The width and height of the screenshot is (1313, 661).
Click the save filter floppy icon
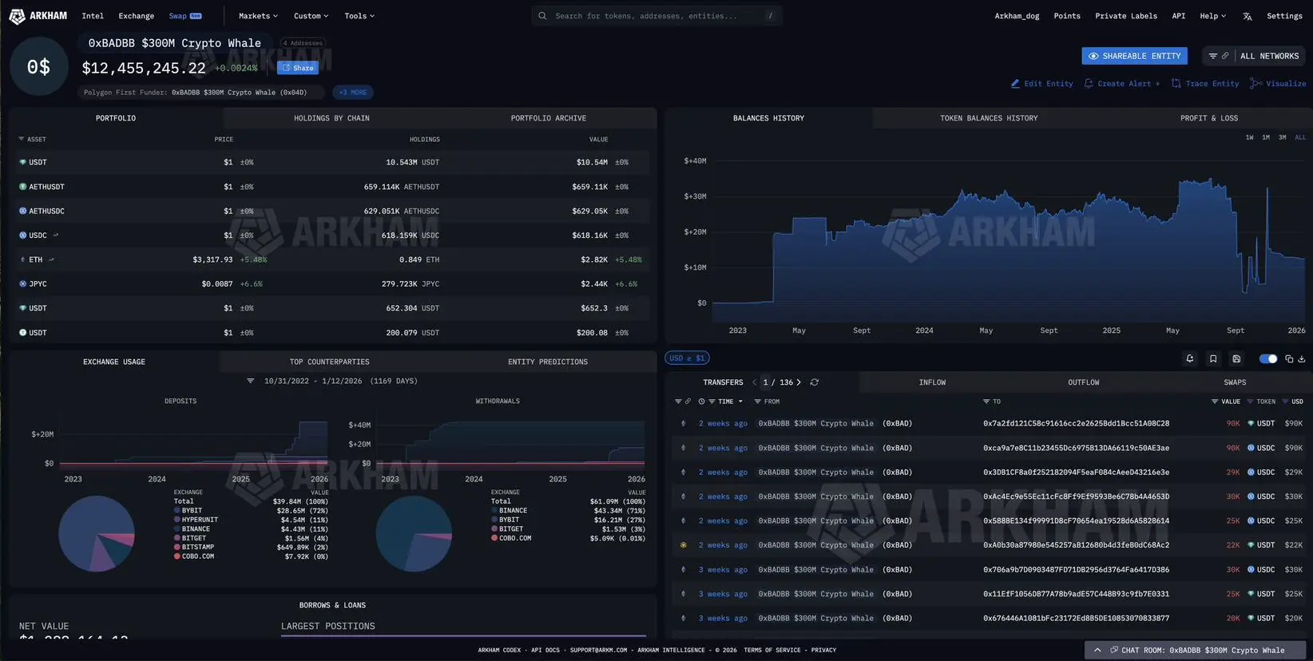1236,358
